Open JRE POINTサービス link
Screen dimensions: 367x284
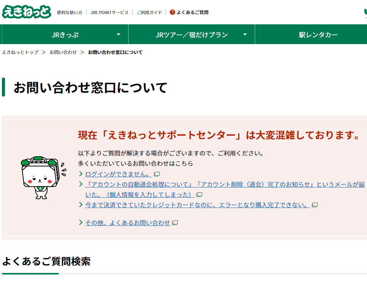(109, 13)
